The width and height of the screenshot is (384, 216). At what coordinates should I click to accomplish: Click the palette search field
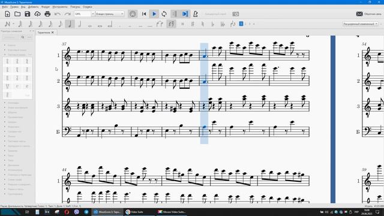[x=10, y=37]
